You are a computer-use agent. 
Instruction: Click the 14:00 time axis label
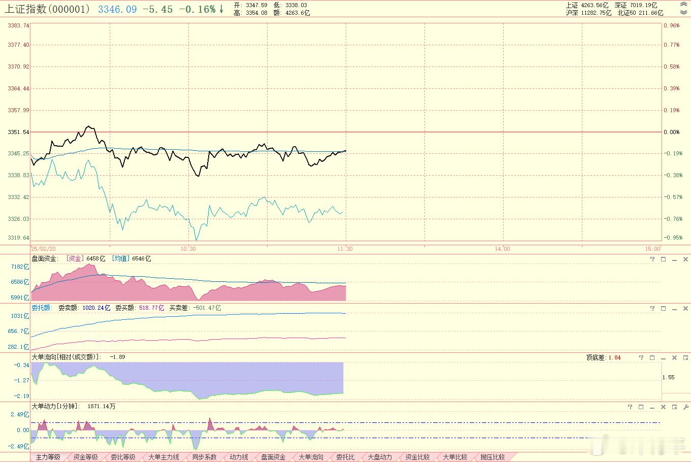tap(502, 249)
